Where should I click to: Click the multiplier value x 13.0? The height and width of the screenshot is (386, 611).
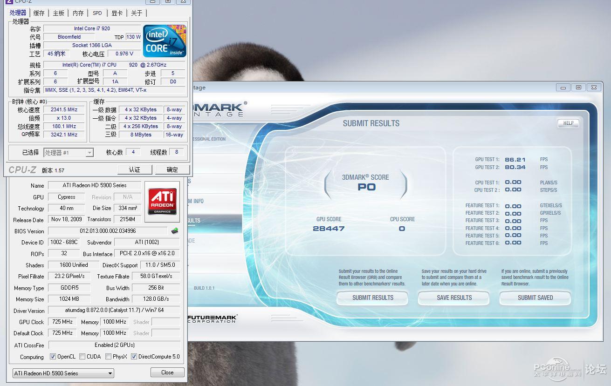coord(64,118)
